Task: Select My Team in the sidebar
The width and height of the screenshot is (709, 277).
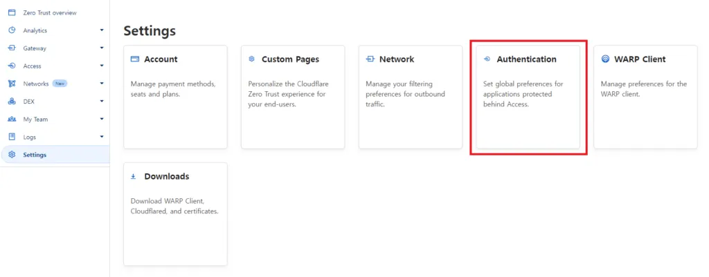Action: pyautogui.click(x=35, y=119)
